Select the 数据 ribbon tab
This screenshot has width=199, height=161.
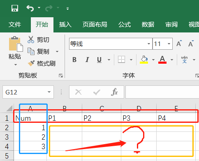click(x=148, y=25)
